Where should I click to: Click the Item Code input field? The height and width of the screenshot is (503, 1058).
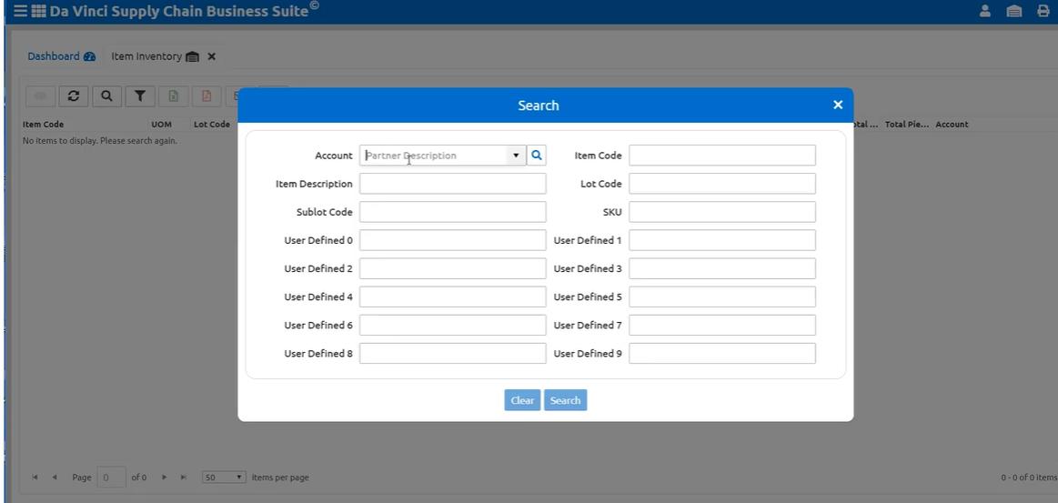pyautogui.click(x=722, y=156)
